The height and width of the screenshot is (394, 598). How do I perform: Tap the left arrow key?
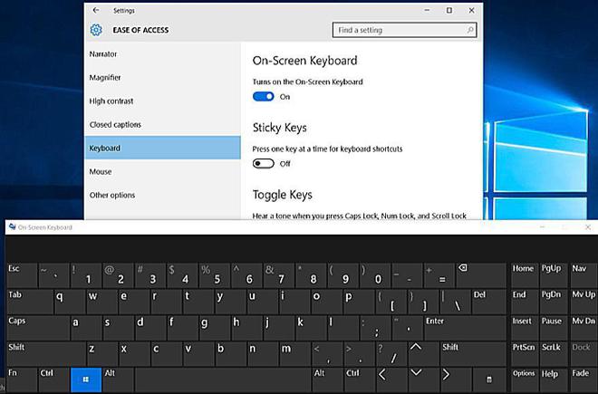pos(391,380)
